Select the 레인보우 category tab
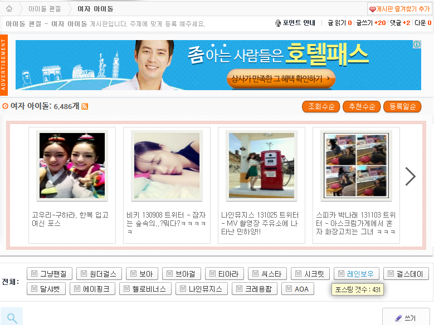Viewport: 434px width, 325px height. pyautogui.click(x=357, y=274)
